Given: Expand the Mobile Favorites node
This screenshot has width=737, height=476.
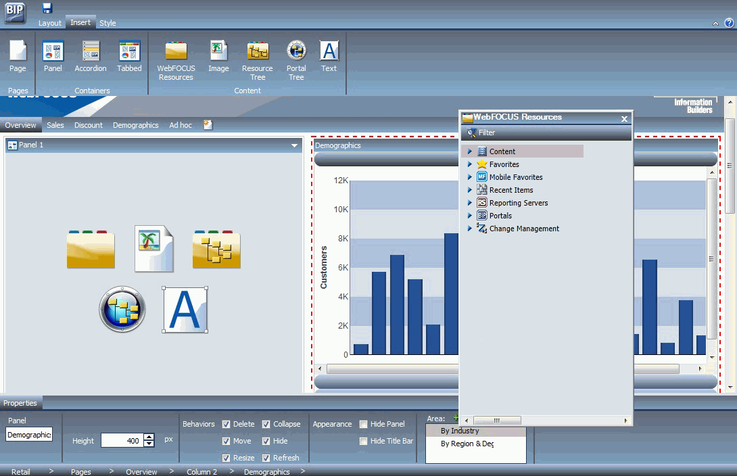Looking at the screenshot, I should tap(469, 176).
